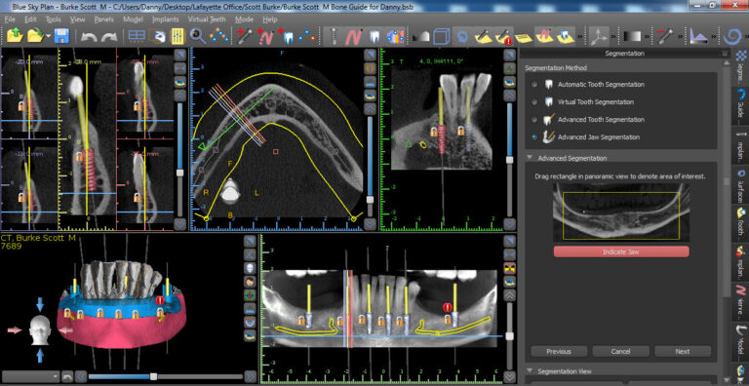The height and width of the screenshot is (386, 749).
Task: Click the Undo arrow in the toolbar
Action: [89, 37]
